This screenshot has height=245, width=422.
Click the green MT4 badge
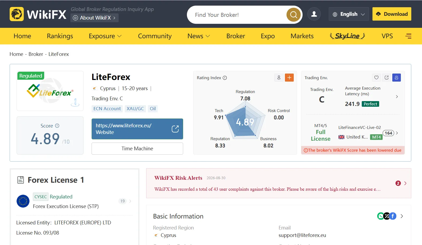376,137
